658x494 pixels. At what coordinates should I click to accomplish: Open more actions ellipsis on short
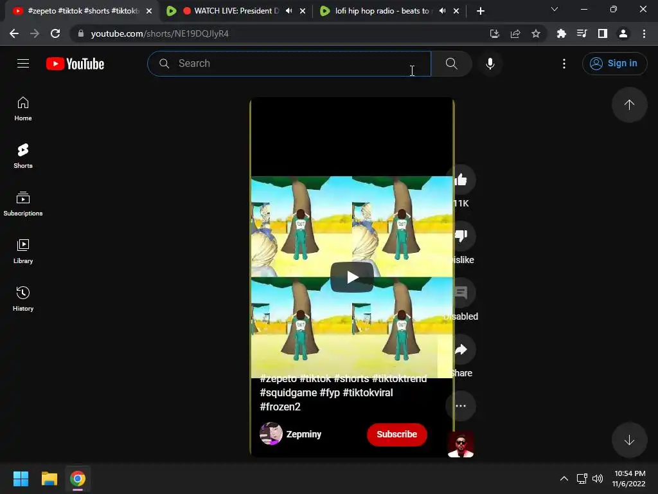[461, 406]
